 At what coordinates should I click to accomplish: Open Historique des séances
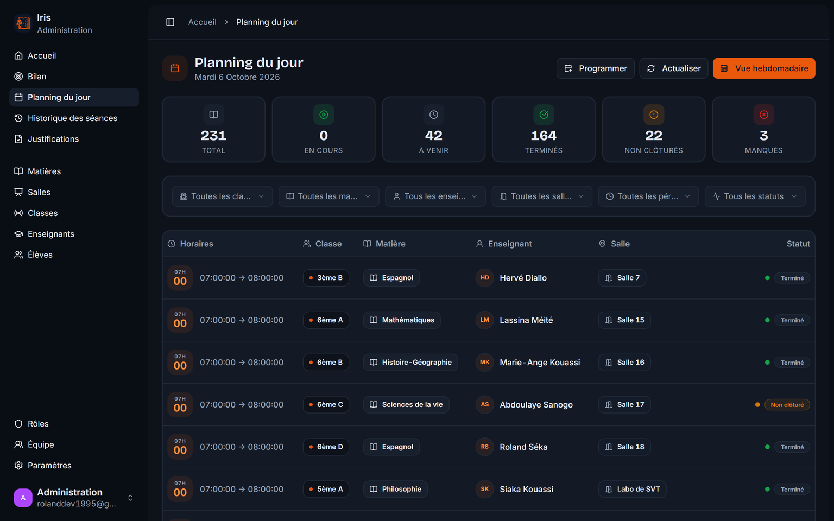coord(74,118)
